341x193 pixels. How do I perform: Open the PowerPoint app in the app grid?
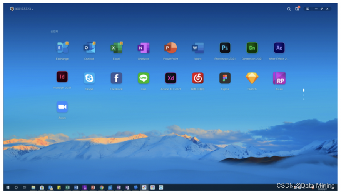(171, 48)
